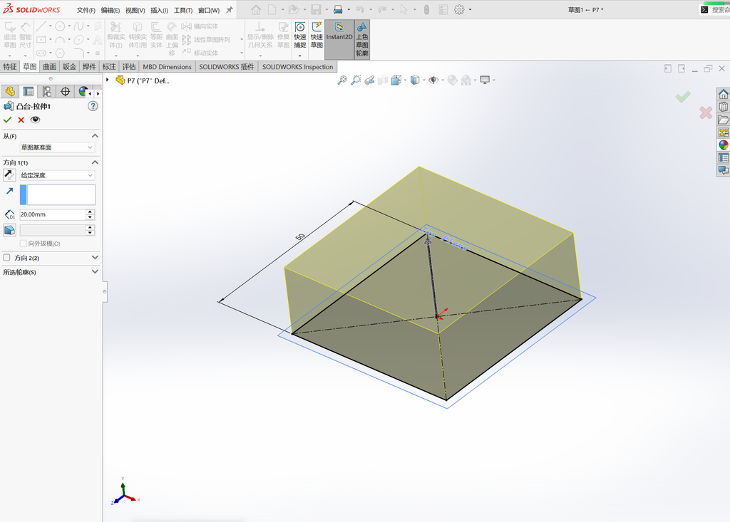Open the PropertyManager tab icon
The height and width of the screenshot is (522, 730).
click(x=29, y=92)
